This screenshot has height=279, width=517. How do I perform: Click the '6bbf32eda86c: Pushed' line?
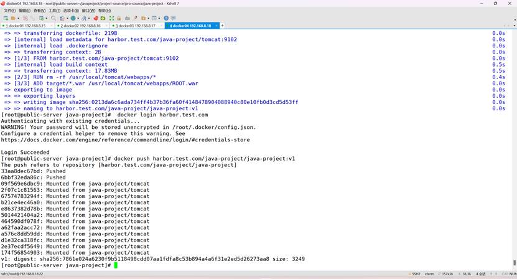click(x=34, y=177)
